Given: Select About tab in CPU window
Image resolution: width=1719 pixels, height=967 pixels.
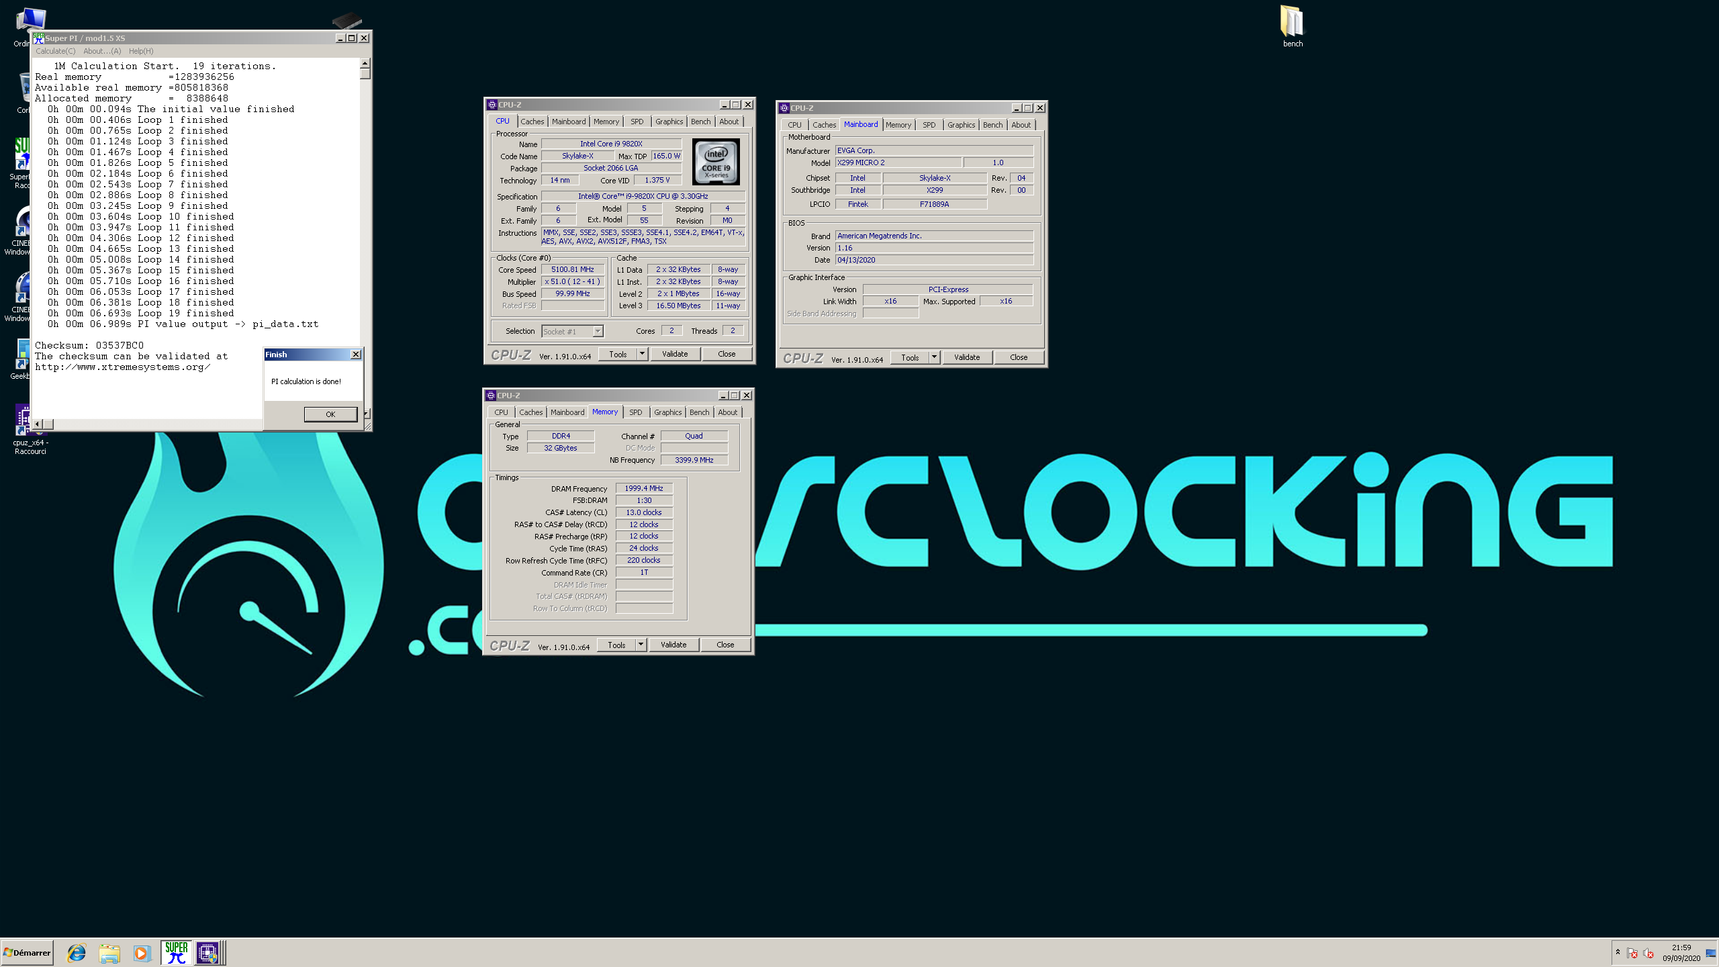Looking at the screenshot, I should pyautogui.click(x=729, y=122).
